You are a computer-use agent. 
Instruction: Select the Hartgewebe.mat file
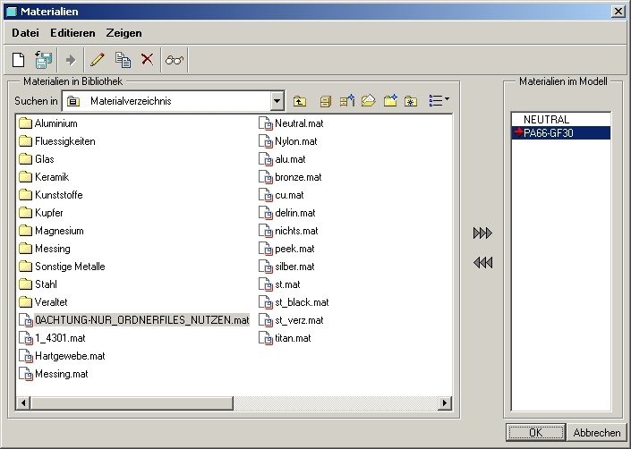pyautogui.click(x=62, y=356)
